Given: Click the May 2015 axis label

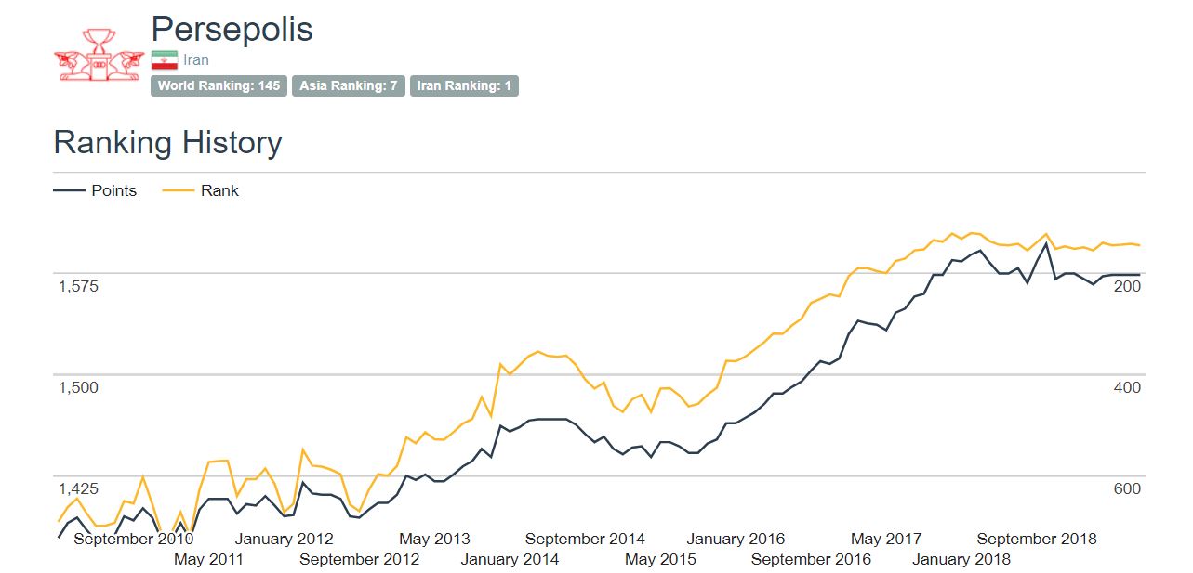Looking at the screenshot, I should tap(660, 559).
